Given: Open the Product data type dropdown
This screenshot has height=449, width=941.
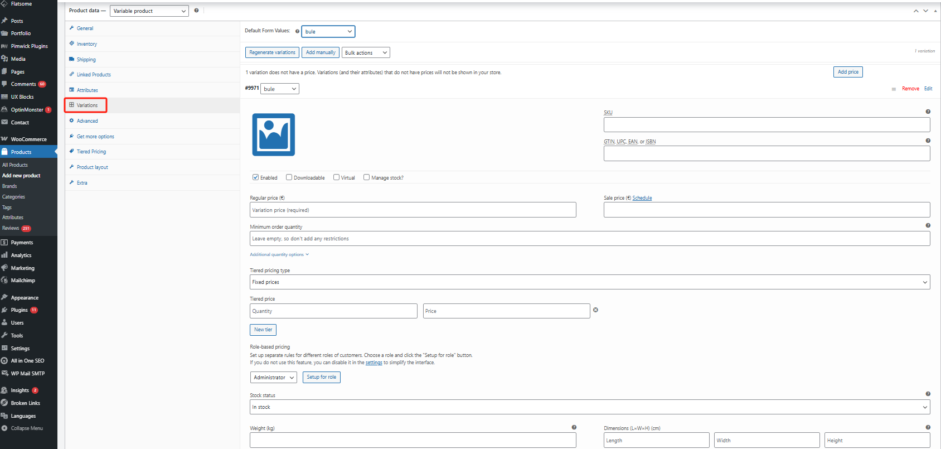Looking at the screenshot, I should coord(149,11).
